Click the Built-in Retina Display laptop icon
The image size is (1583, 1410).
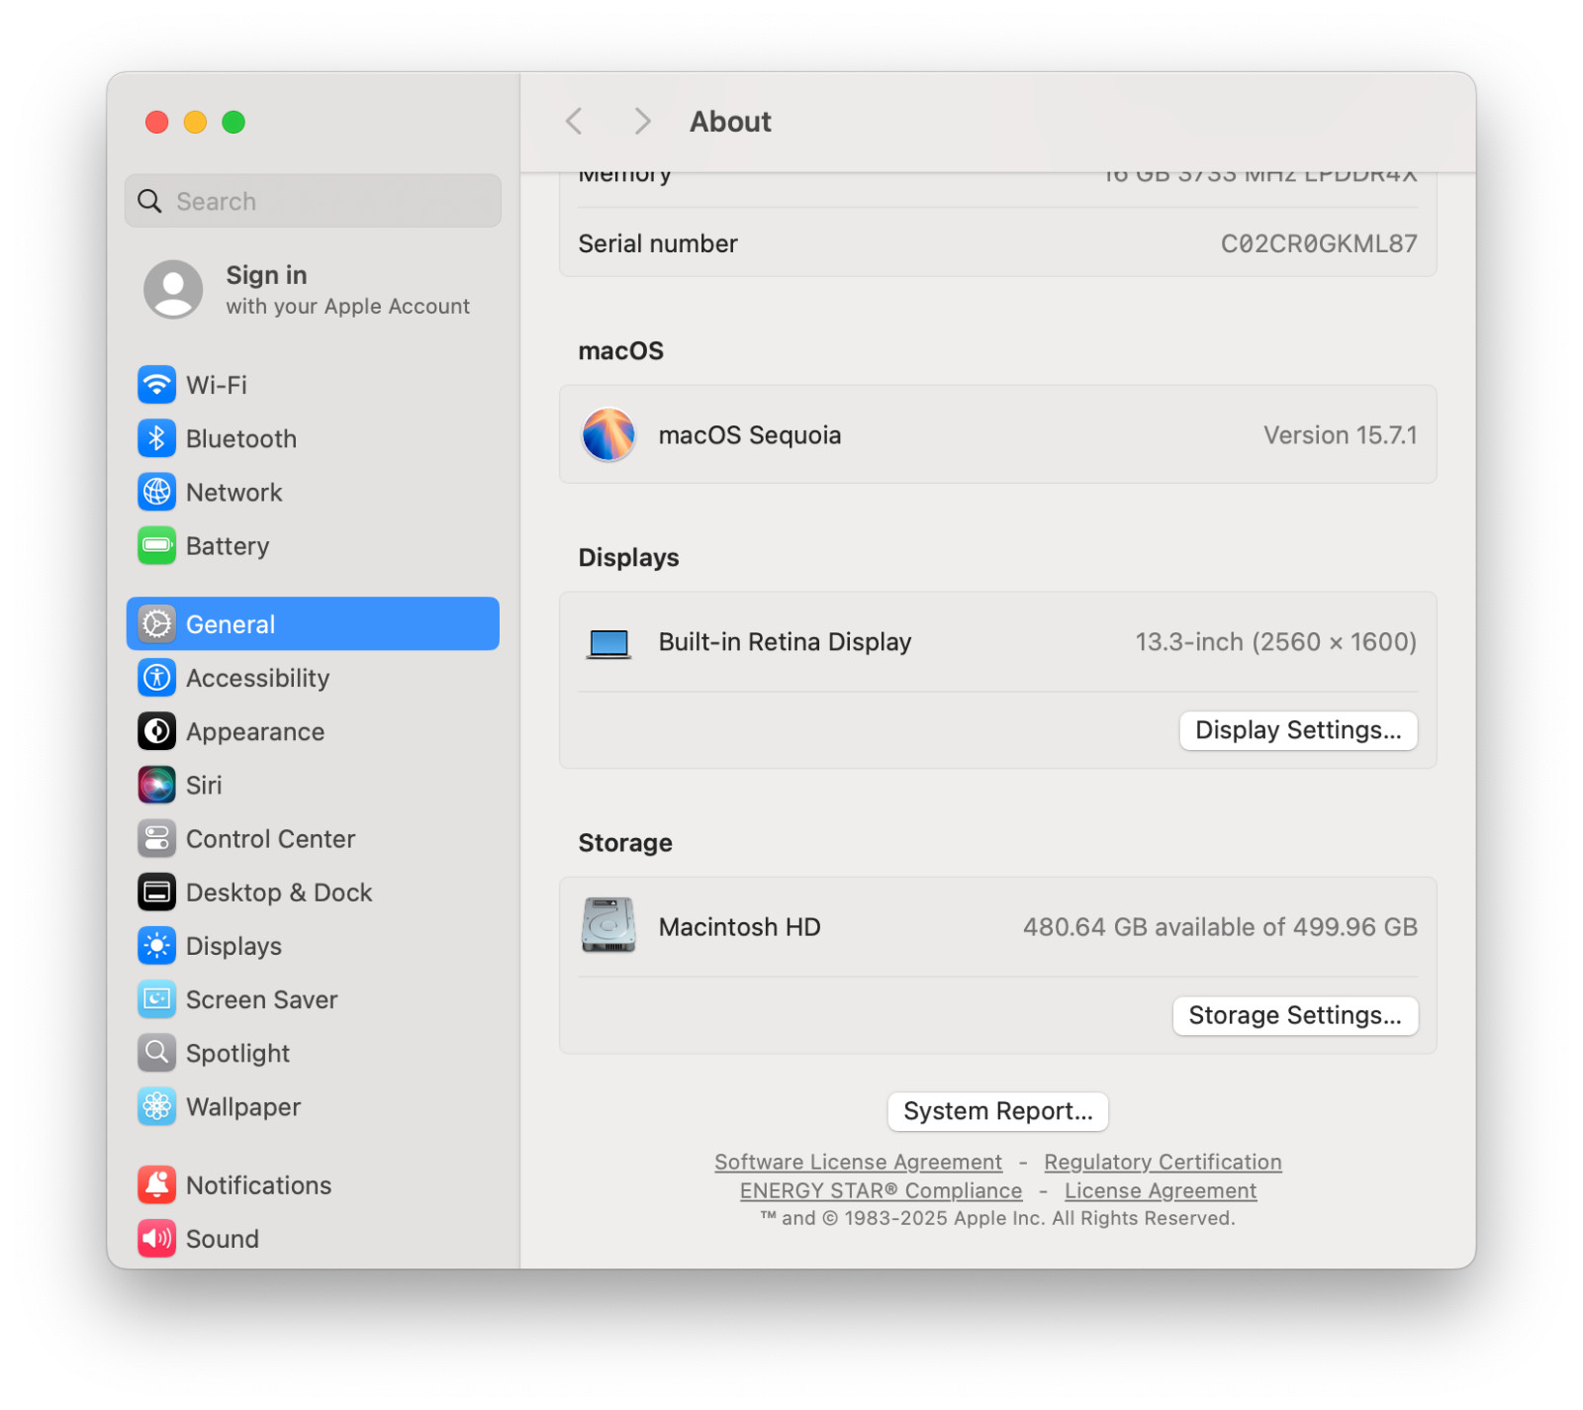coord(608,644)
